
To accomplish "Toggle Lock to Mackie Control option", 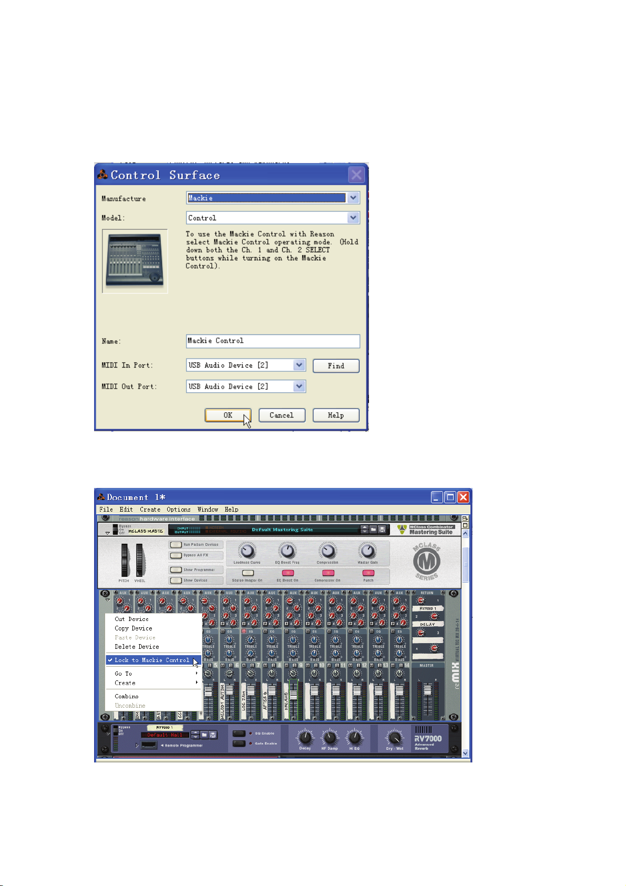I will click(x=153, y=660).
